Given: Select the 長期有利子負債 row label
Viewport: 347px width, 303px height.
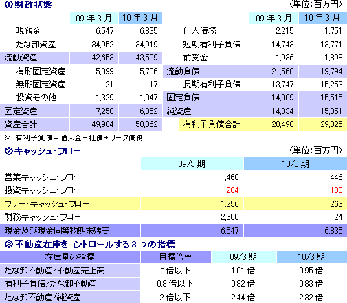Looking at the screenshot, I should (x=212, y=85).
